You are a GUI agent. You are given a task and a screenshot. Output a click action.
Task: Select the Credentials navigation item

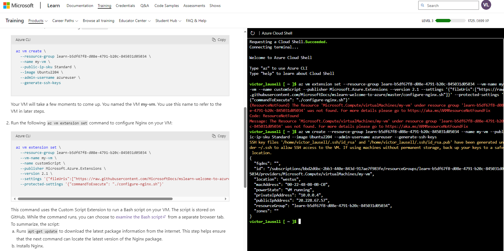click(125, 6)
